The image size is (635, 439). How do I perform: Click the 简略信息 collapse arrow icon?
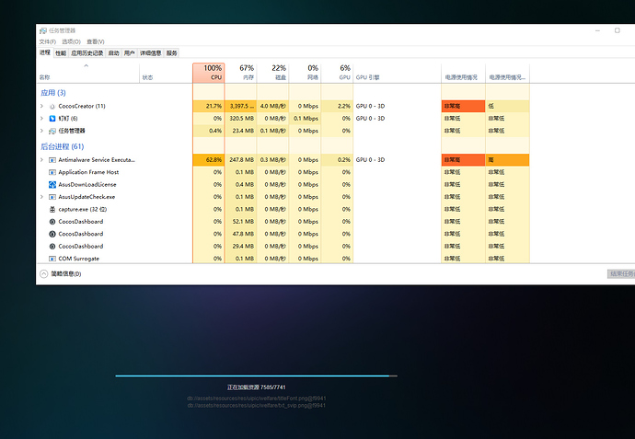(44, 273)
